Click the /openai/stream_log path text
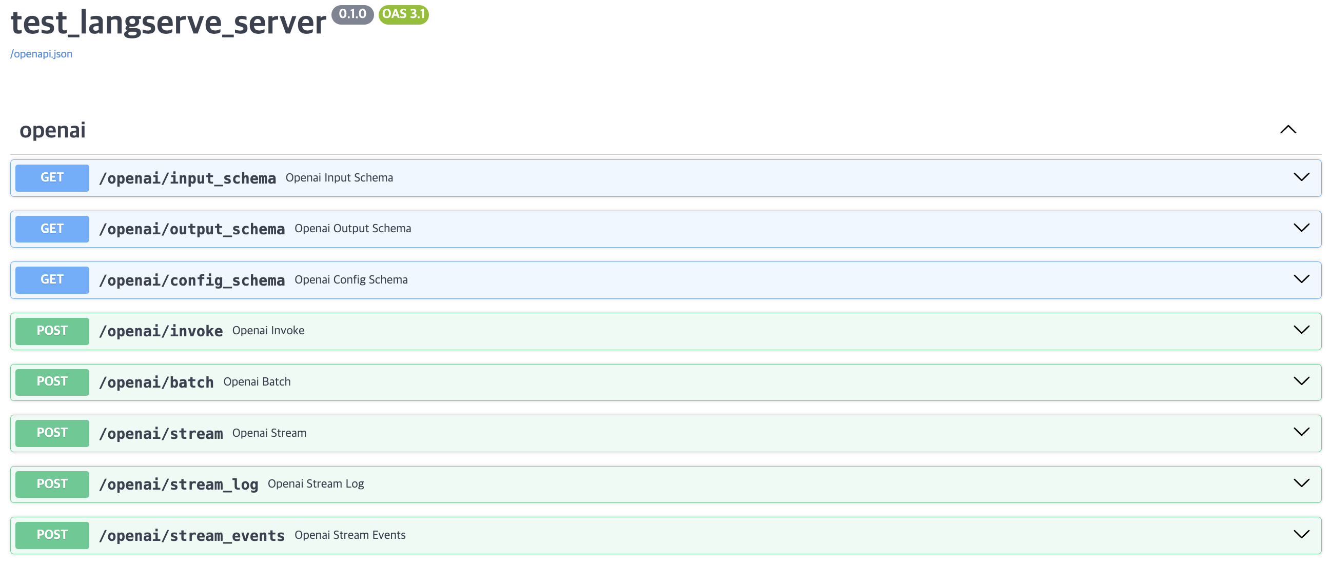The width and height of the screenshot is (1333, 566). click(x=179, y=484)
